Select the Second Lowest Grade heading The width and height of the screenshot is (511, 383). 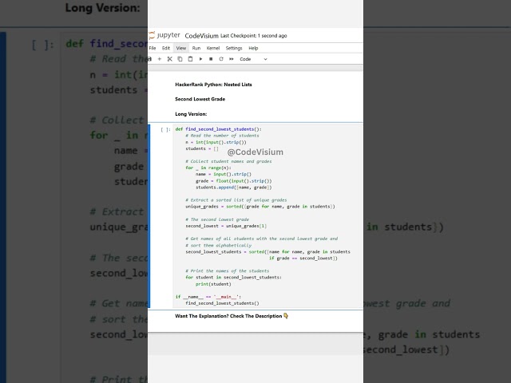coord(200,99)
